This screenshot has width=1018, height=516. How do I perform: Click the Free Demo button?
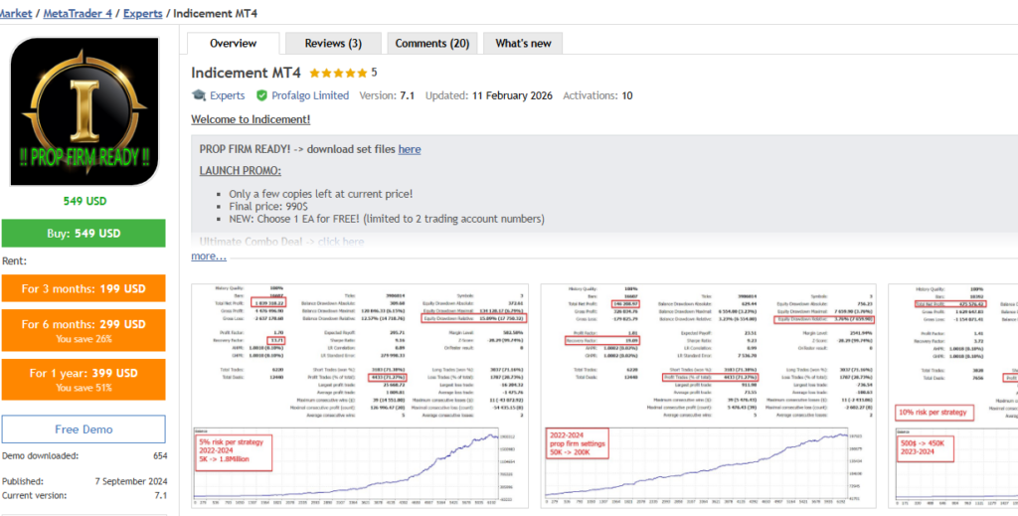click(84, 430)
